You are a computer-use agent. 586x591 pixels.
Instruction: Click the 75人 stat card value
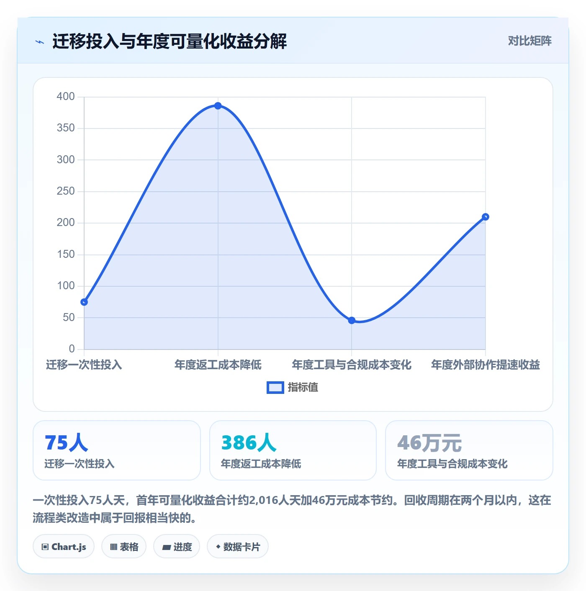click(x=67, y=443)
